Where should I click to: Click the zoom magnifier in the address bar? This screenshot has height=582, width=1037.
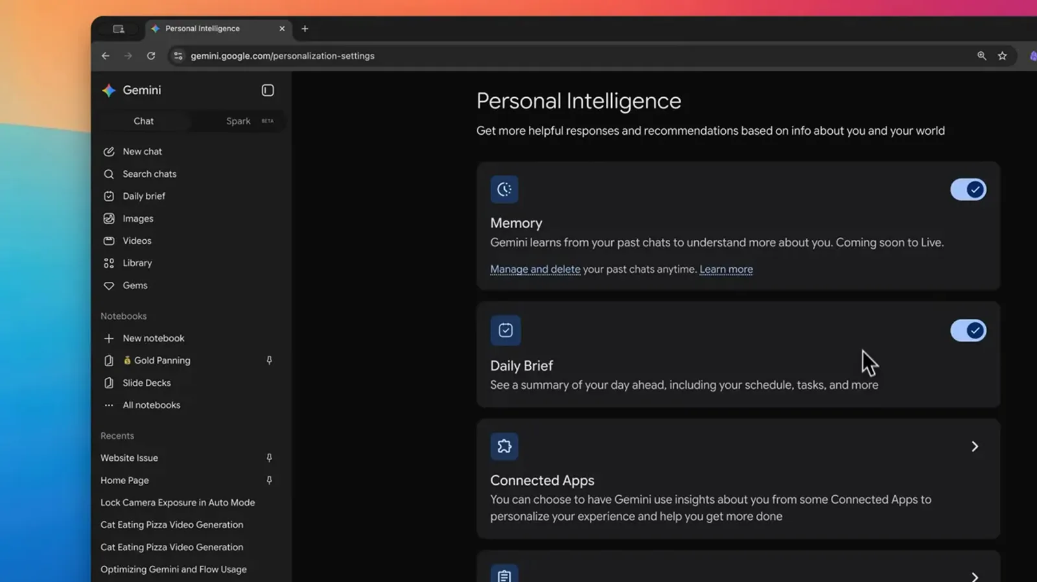(982, 56)
